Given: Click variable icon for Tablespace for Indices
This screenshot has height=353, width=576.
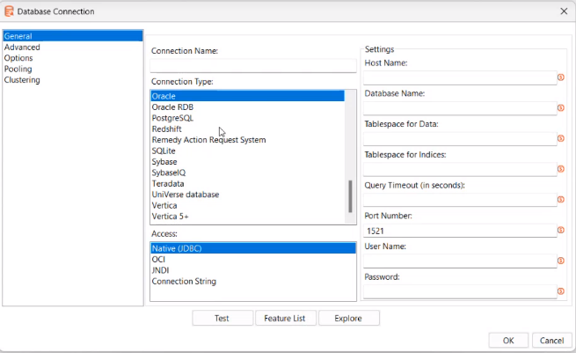Looking at the screenshot, I should point(561,170).
